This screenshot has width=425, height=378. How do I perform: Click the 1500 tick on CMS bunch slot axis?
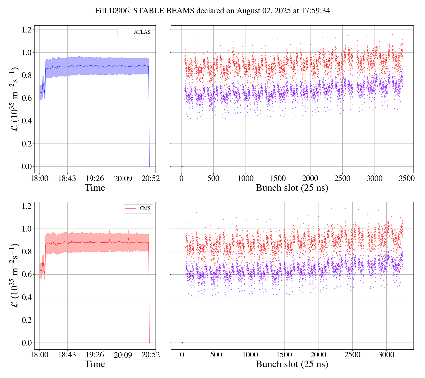click(x=284, y=355)
